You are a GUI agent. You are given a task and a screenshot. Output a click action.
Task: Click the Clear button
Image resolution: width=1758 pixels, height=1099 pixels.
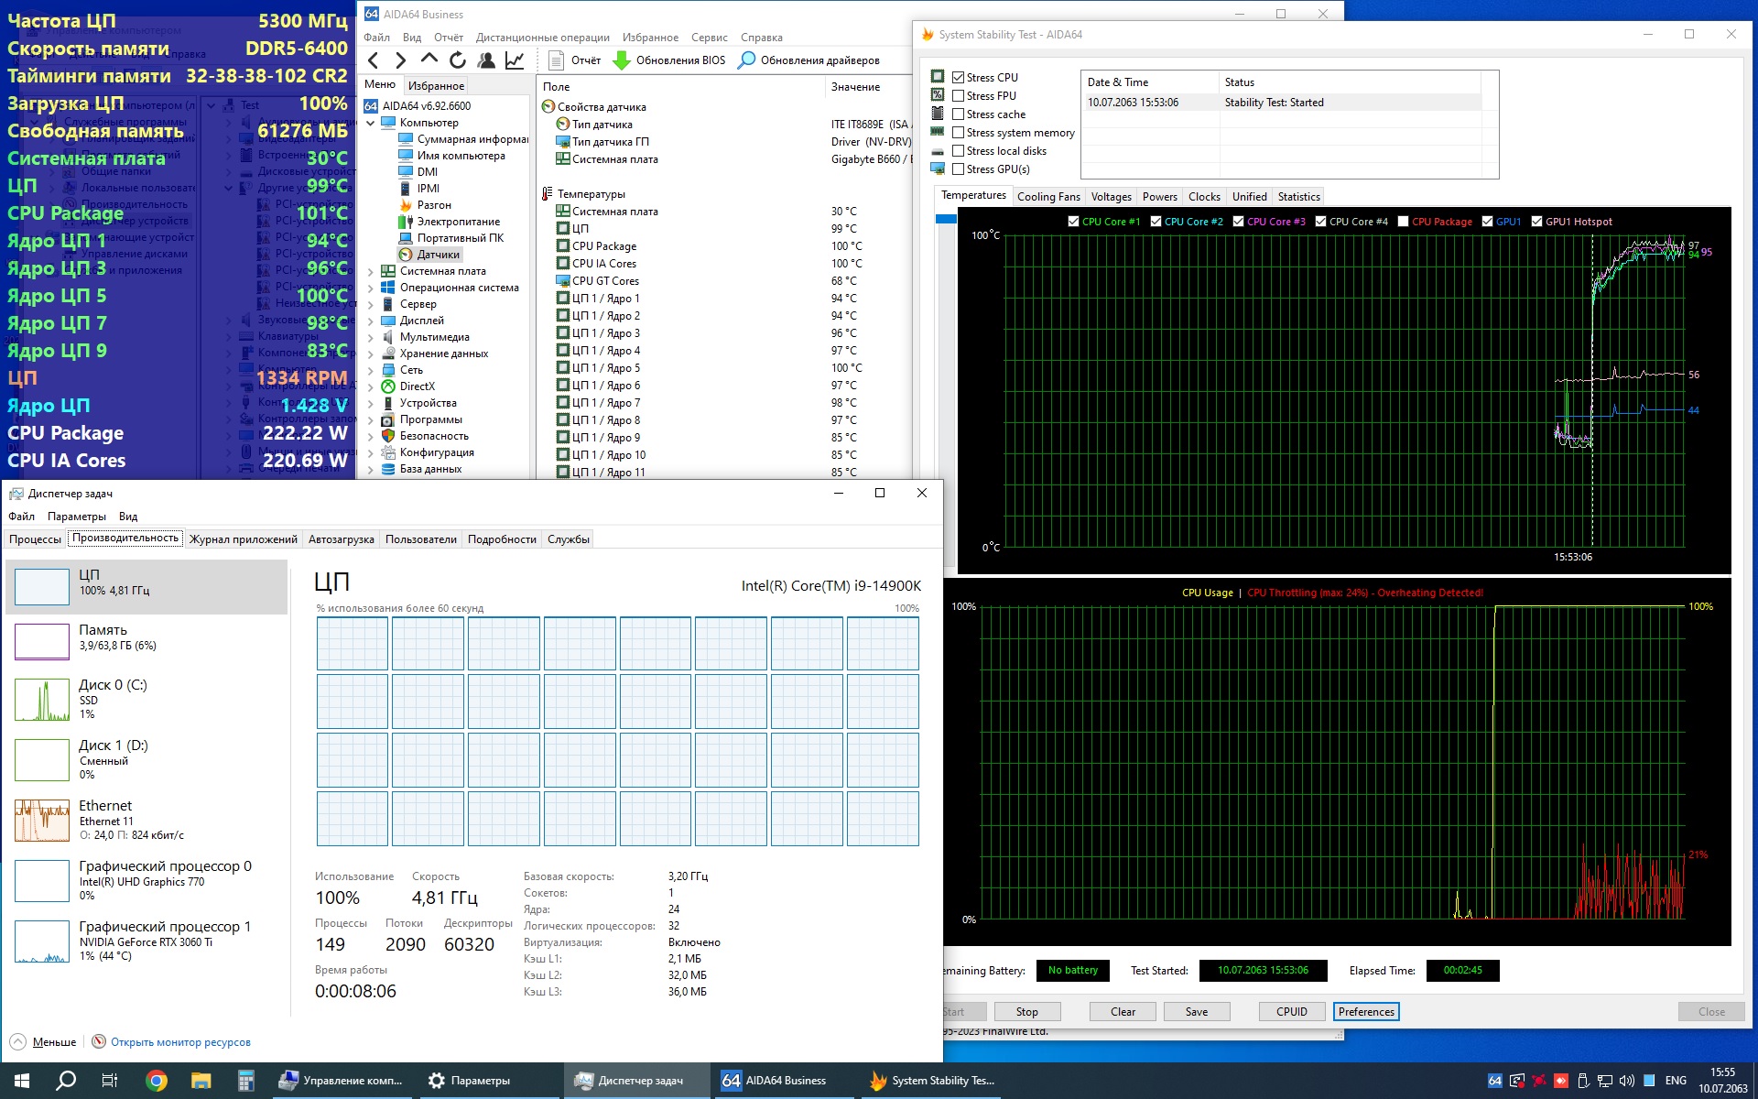tap(1123, 1012)
